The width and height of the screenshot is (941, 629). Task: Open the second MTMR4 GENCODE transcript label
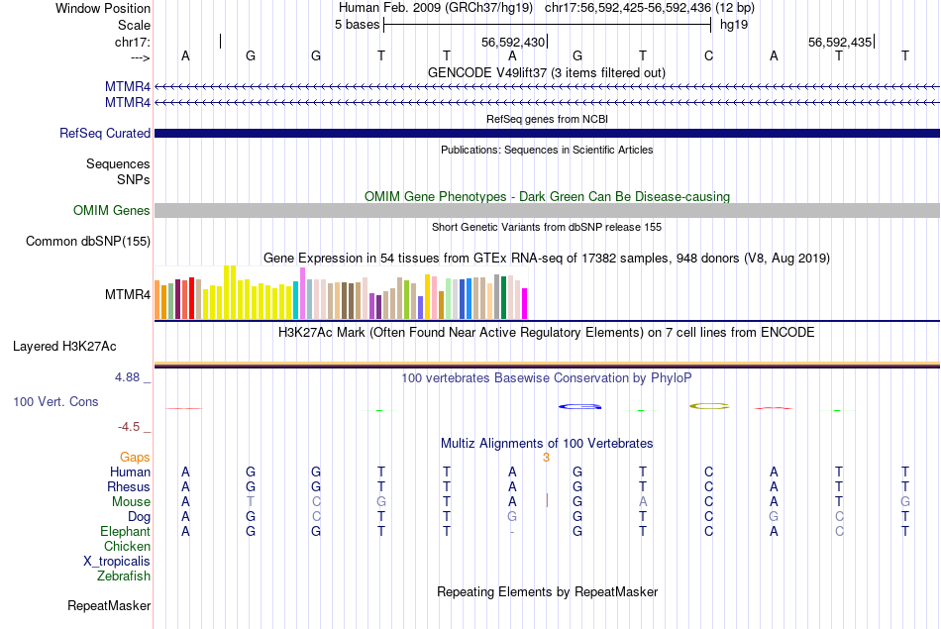pyautogui.click(x=127, y=103)
